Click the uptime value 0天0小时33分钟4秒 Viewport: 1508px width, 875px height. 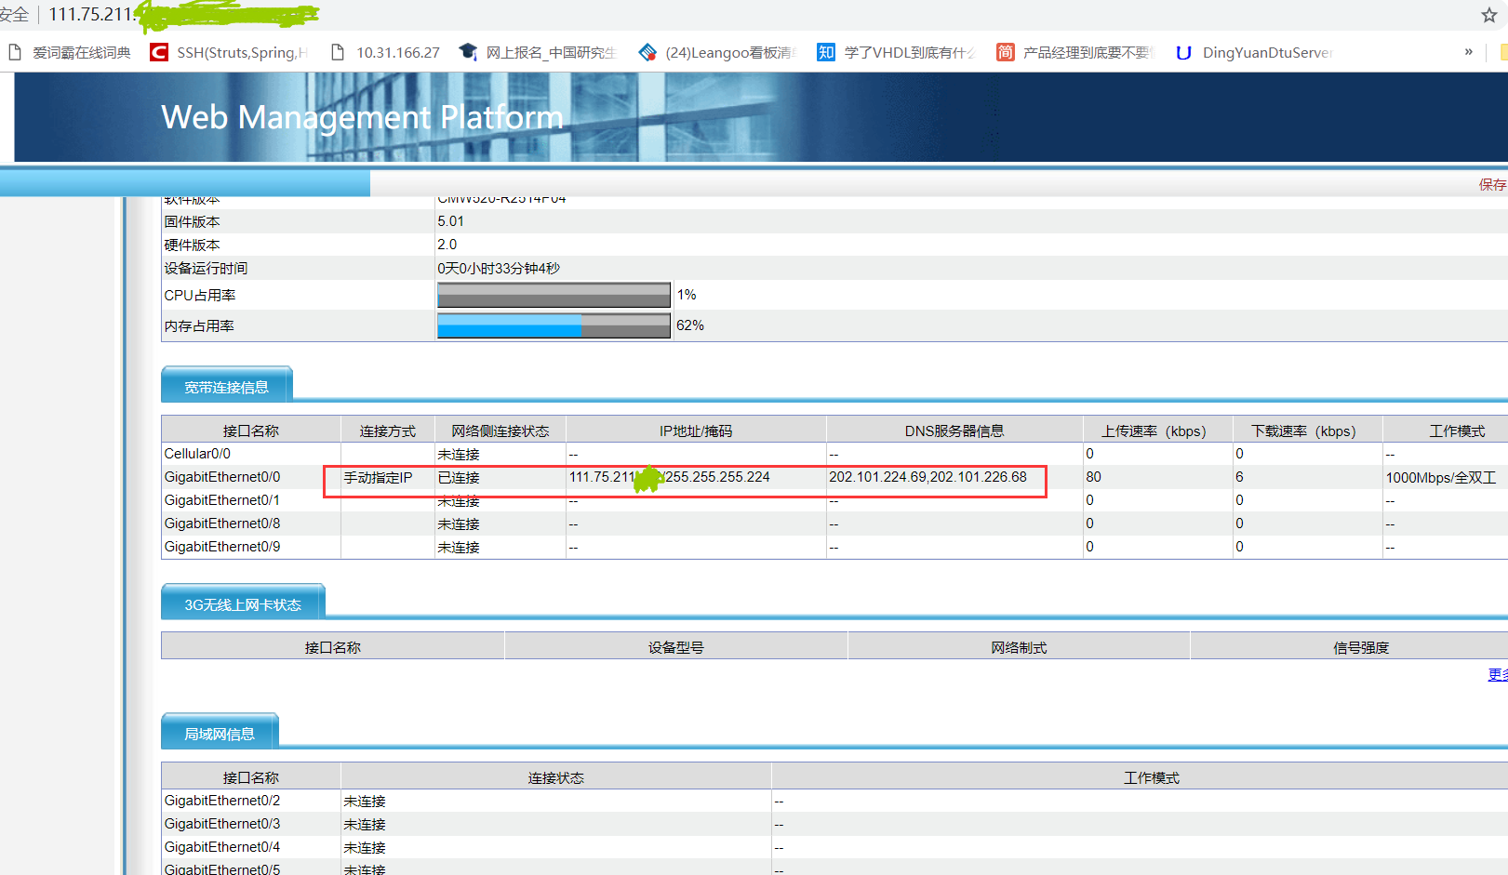click(499, 268)
